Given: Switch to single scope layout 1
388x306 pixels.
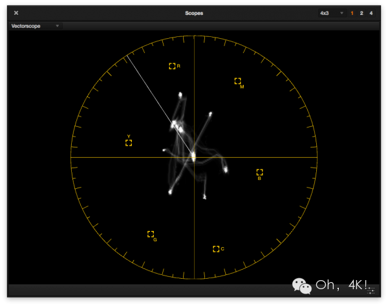Looking at the screenshot, I should click(x=352, y=13).
